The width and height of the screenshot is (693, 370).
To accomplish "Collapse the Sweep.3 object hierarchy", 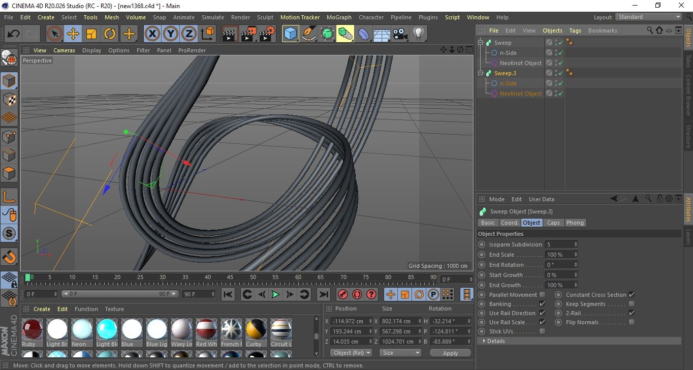I will click(x=481, y=73).
